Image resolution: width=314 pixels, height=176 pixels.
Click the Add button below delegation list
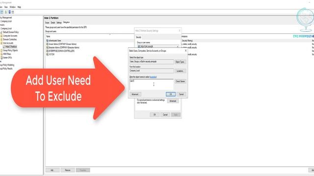(52, 170)
